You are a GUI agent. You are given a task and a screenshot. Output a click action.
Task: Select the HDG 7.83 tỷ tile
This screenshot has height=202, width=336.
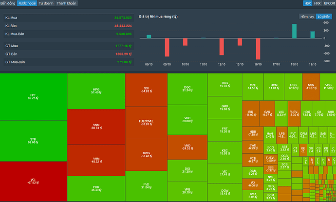tap(307, 113)
